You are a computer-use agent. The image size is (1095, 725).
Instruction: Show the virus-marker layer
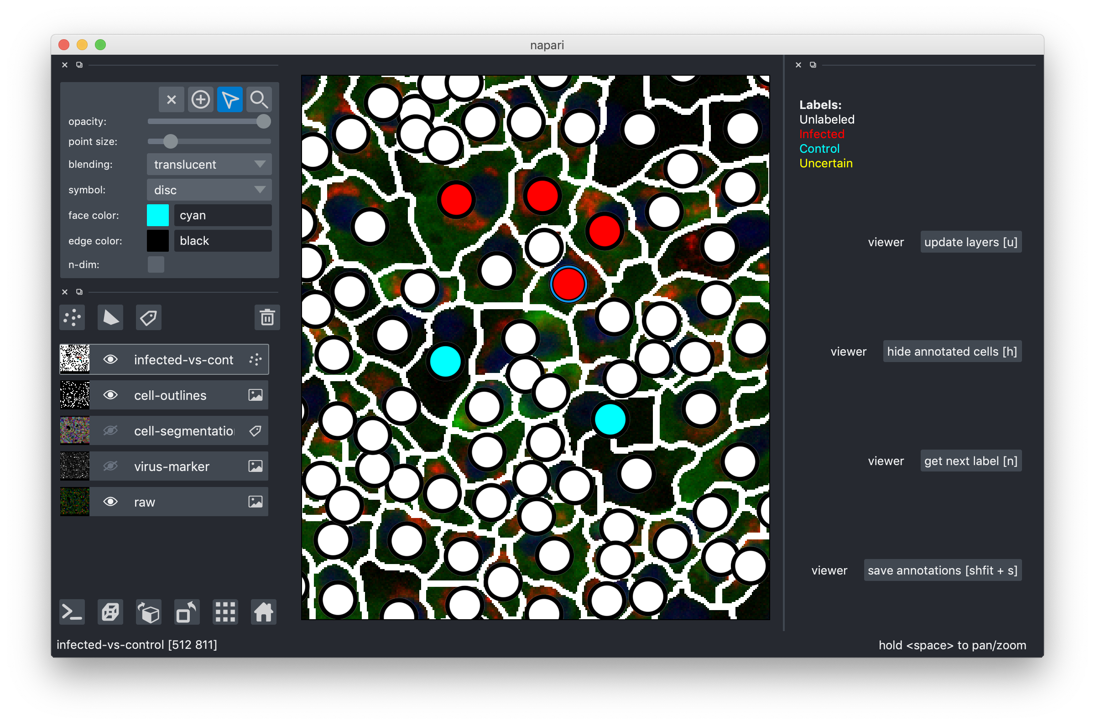click(x=110, y=466)
